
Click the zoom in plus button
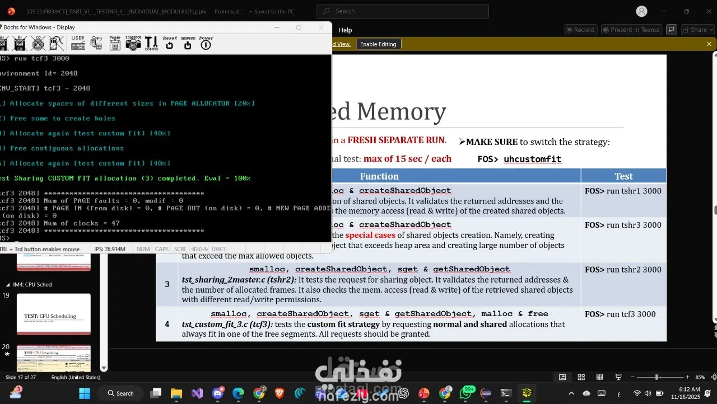[x=687, y=377]
